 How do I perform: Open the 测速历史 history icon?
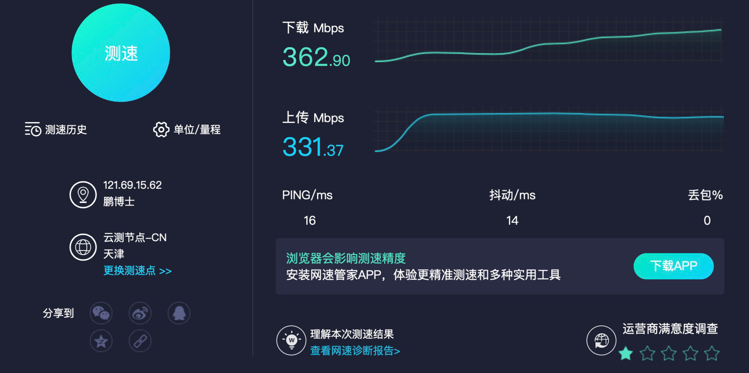[x=33, y=129]
